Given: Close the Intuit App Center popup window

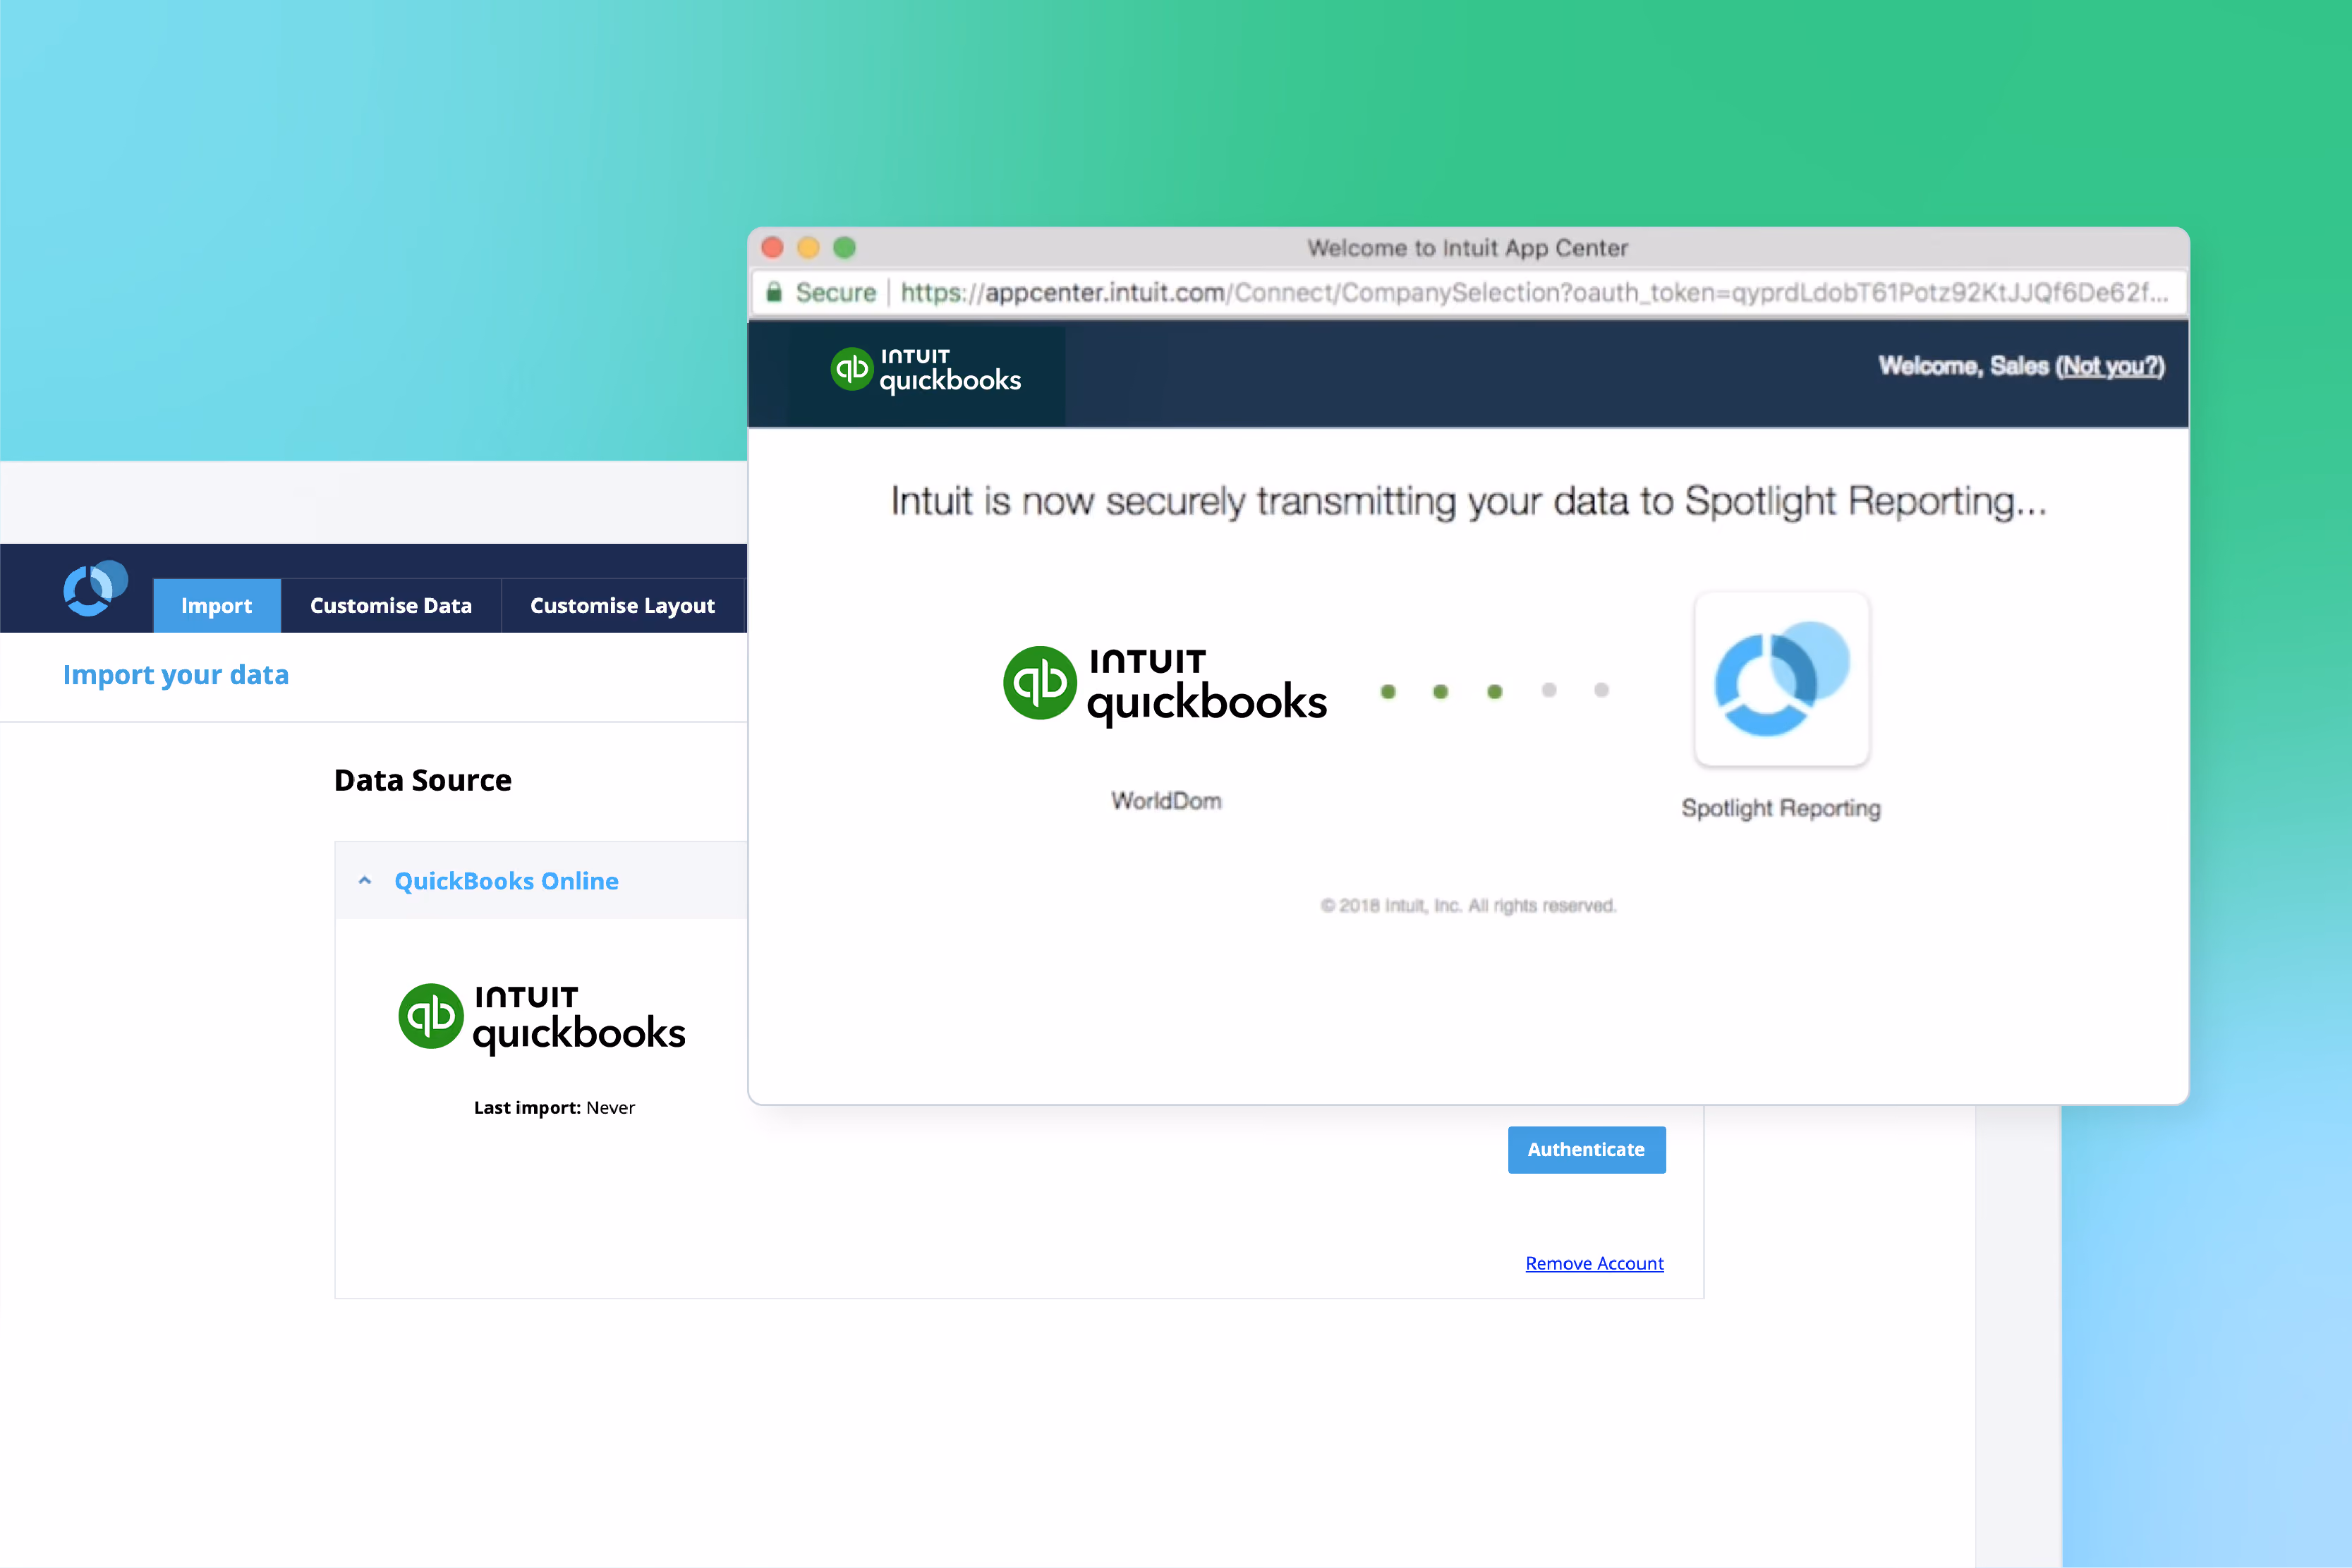Looking at the screenshot, I should pyautogui.click(x=772, y=247).
